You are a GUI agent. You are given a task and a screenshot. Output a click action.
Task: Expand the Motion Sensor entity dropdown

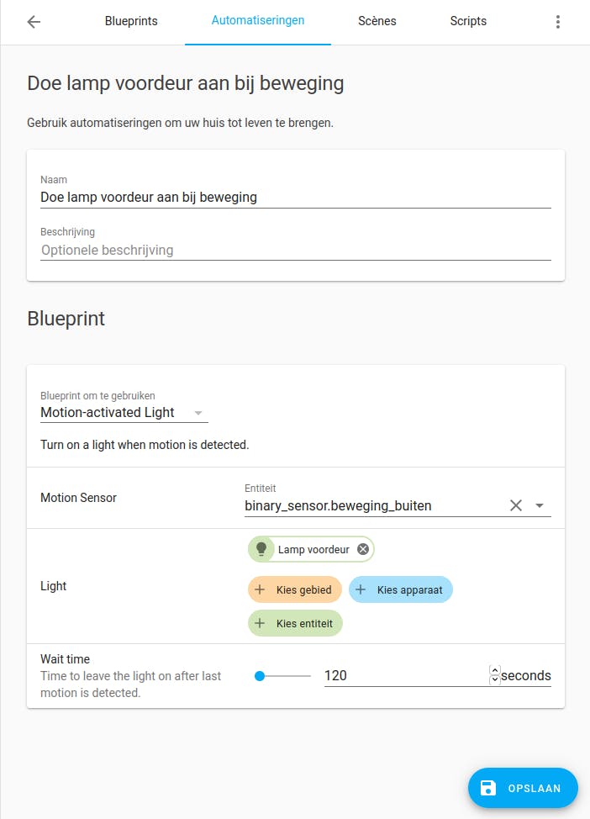tap(540, 505)
